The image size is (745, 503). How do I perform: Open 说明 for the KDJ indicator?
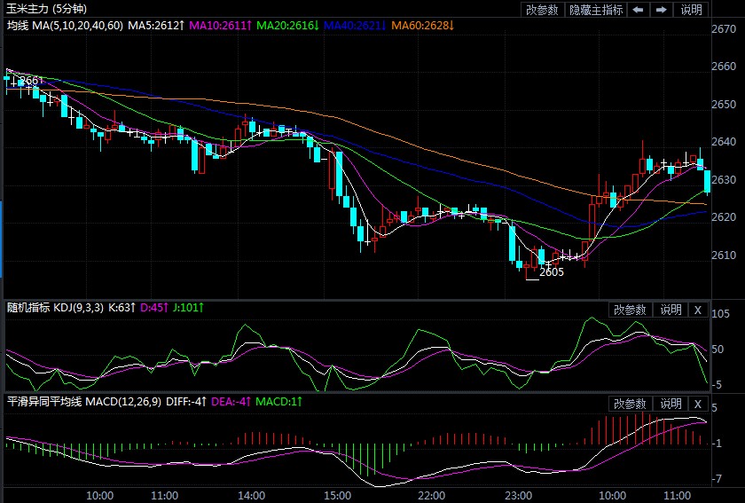click(x=670, y=310)
